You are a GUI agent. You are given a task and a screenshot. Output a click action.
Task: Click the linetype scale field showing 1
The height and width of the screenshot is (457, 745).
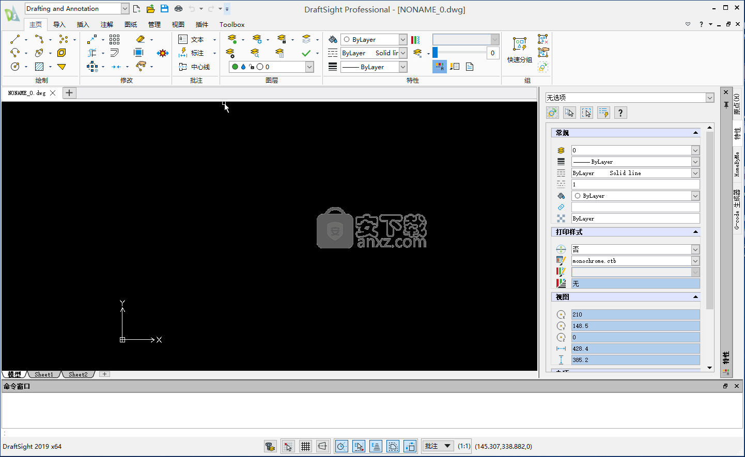tap(635, 184)
